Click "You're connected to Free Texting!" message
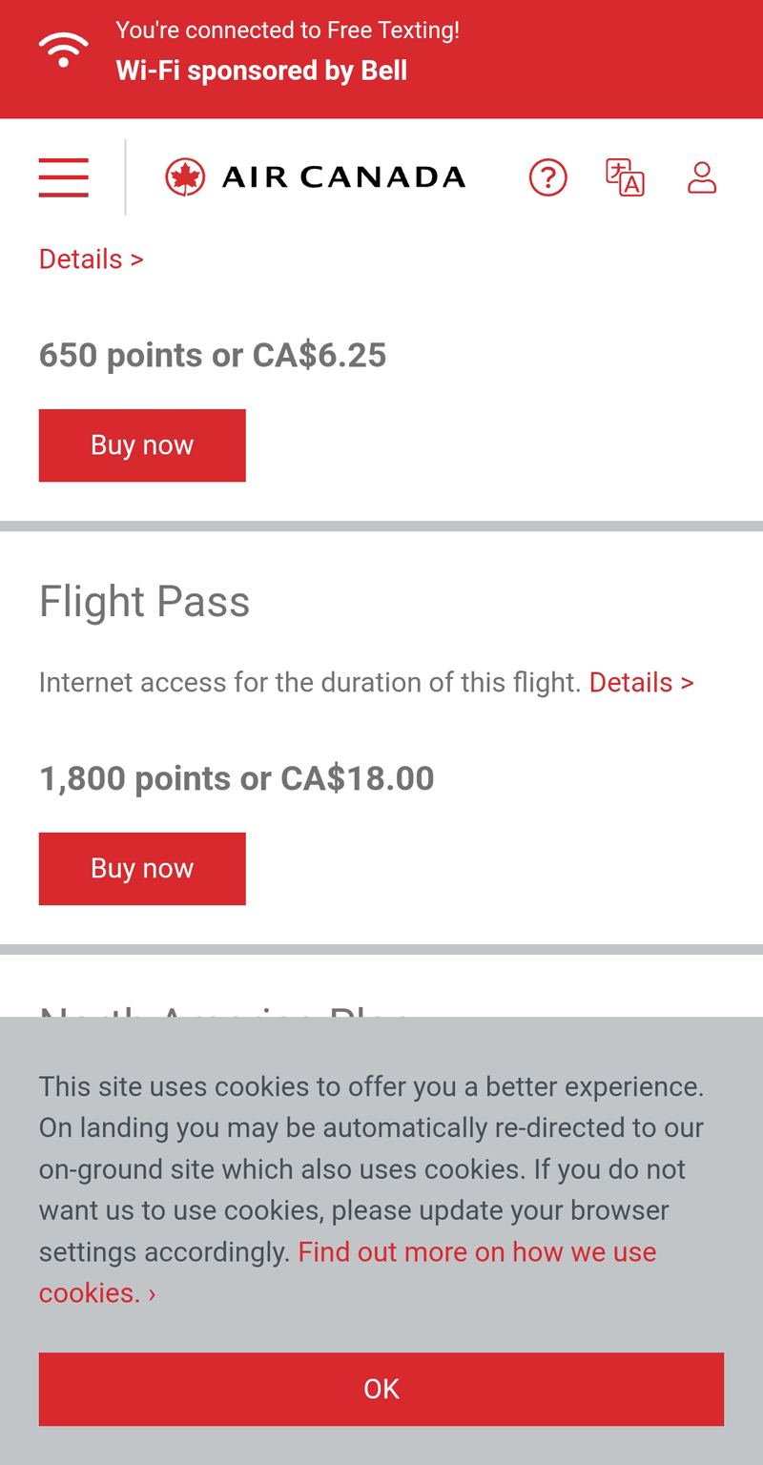Image resolution: width=763 pixels, height=1465 pixels. click(287, 31)
